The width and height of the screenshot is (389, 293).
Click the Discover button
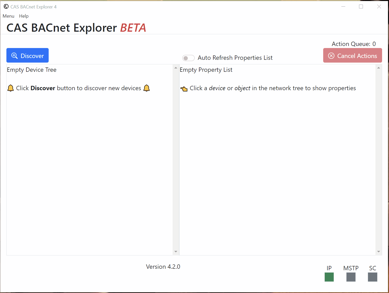27,55
